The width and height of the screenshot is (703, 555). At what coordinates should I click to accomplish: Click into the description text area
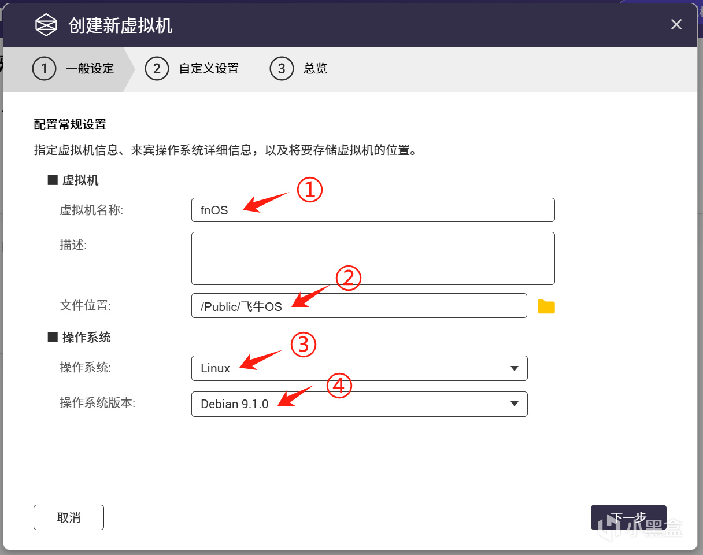click(373, 258)
